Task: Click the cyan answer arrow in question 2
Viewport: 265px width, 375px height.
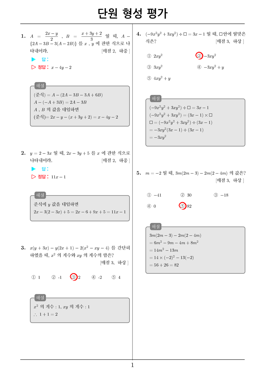Action: click(x=34, y=169)
